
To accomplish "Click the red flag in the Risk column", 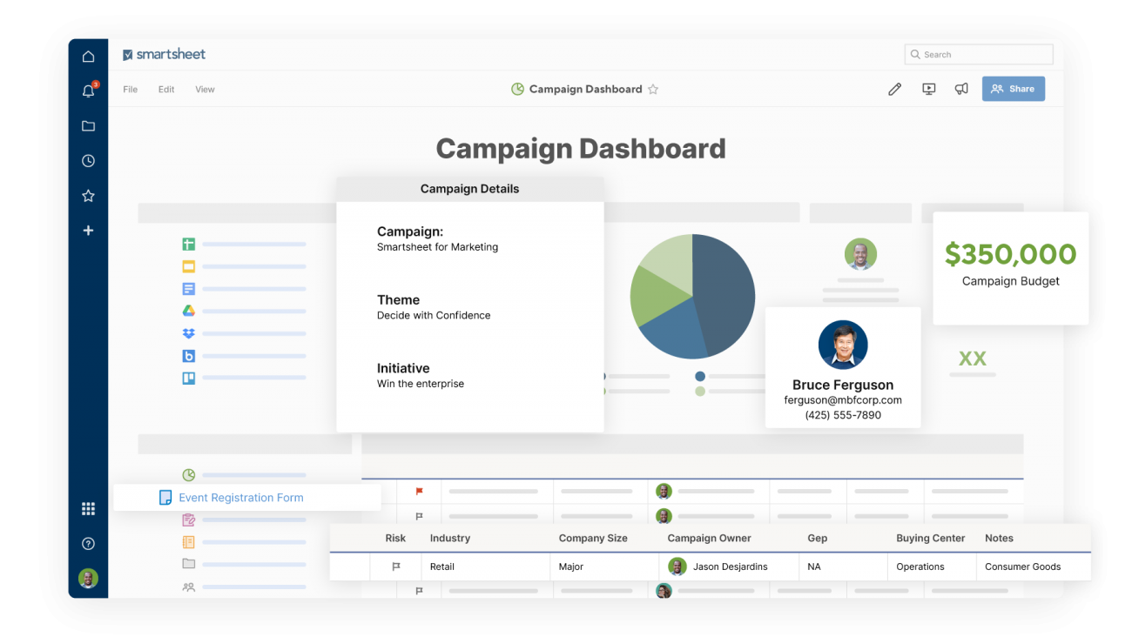I will [418, 492].
